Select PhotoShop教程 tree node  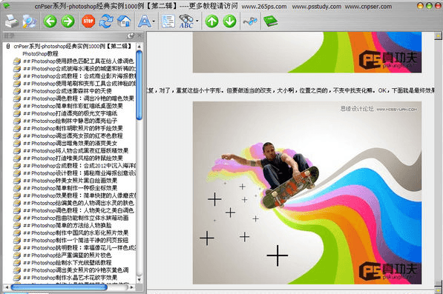pos(40,53)
